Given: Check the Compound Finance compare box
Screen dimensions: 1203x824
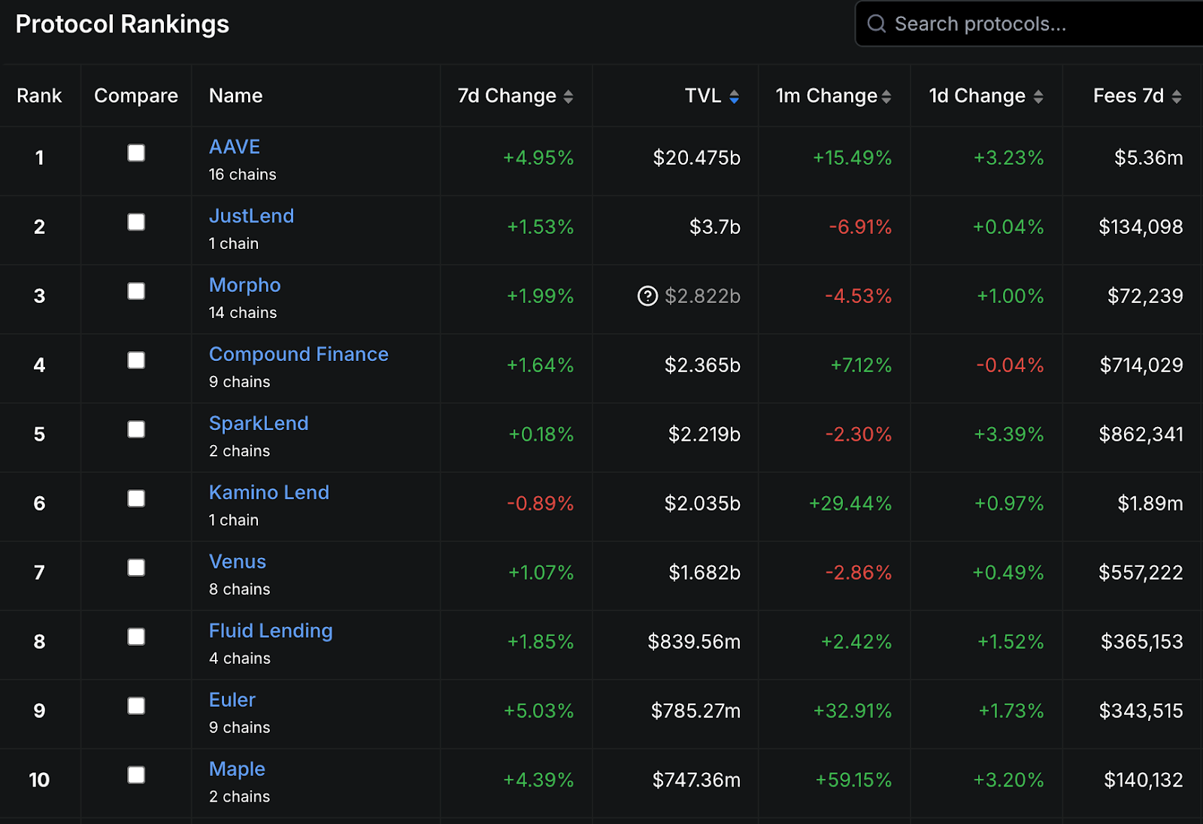Looking at the screenshot, I should 136,360.
